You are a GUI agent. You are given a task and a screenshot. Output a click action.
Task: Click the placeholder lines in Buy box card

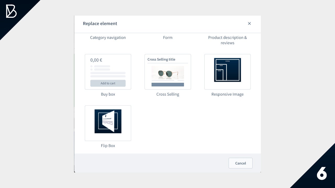(108, 73)
